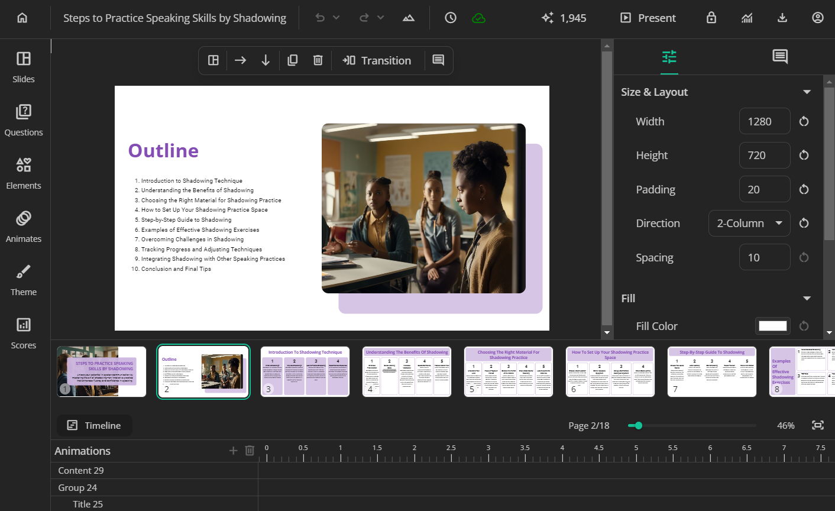Open the Elements sidebar panel

(24, 173)
